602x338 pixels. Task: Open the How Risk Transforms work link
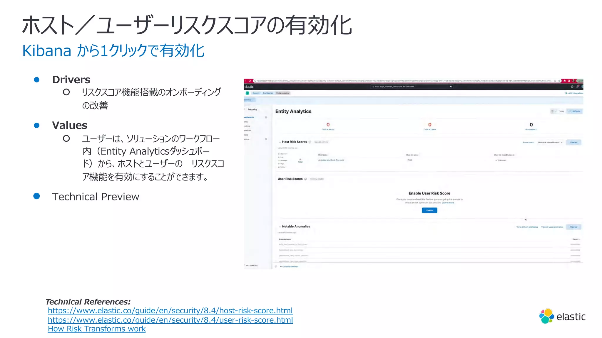point(97,329)
